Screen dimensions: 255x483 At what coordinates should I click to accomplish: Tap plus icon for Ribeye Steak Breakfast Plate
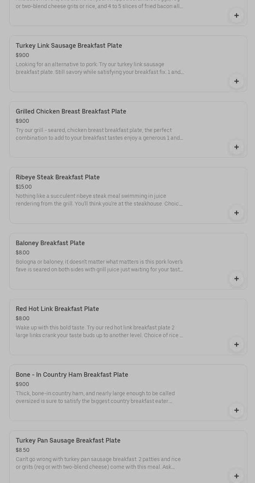[x=237, y=213]
